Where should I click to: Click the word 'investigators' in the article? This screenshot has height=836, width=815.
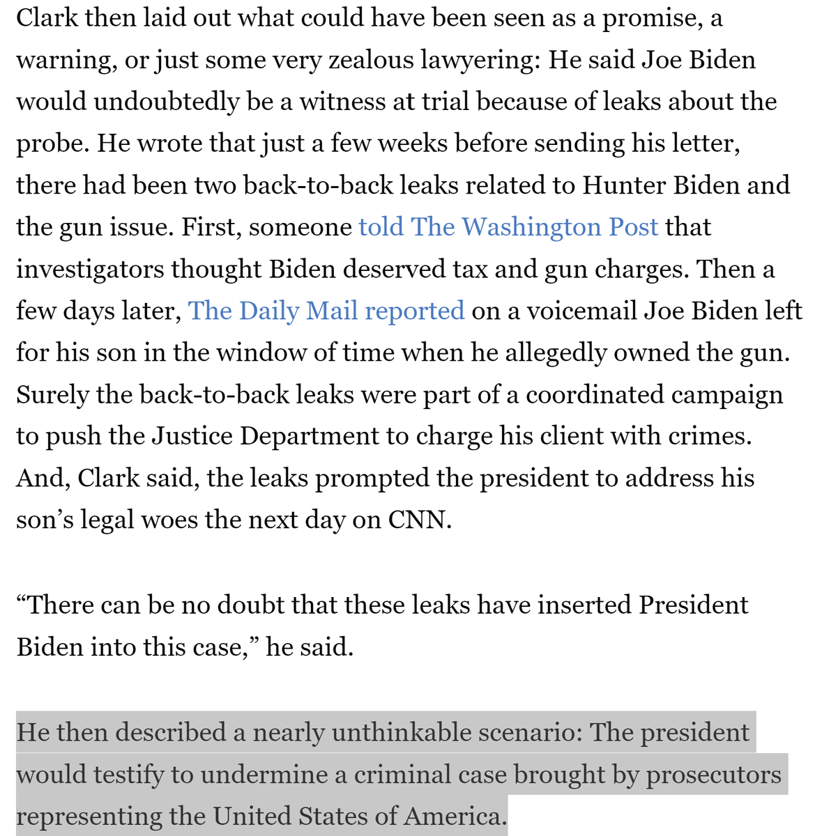point(90,269)
